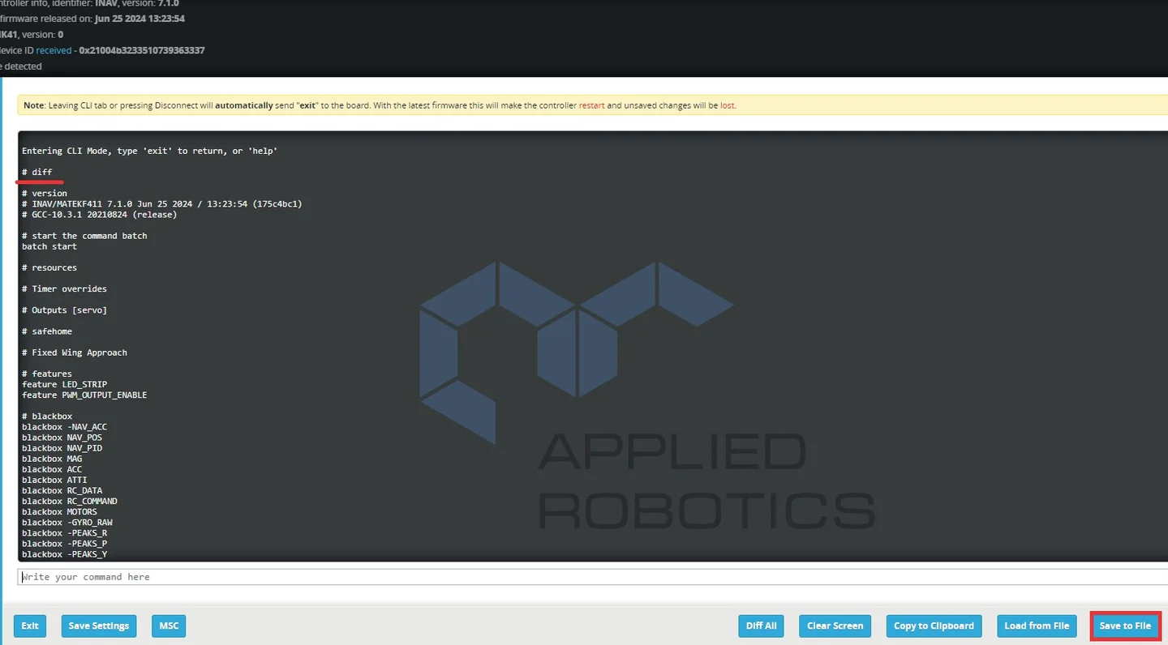Select 'batch start' line in CLI output
This screenshot has width=1168, height=645.
coord(49,246)
